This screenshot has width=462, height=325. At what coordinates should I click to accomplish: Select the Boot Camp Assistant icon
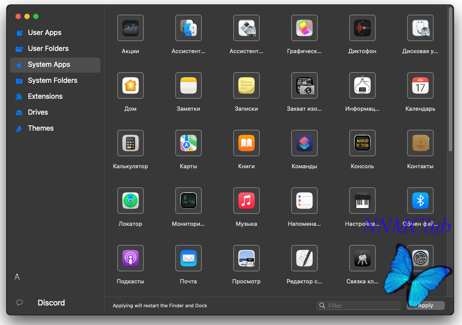pyautogui.click(x=246, y=28)
